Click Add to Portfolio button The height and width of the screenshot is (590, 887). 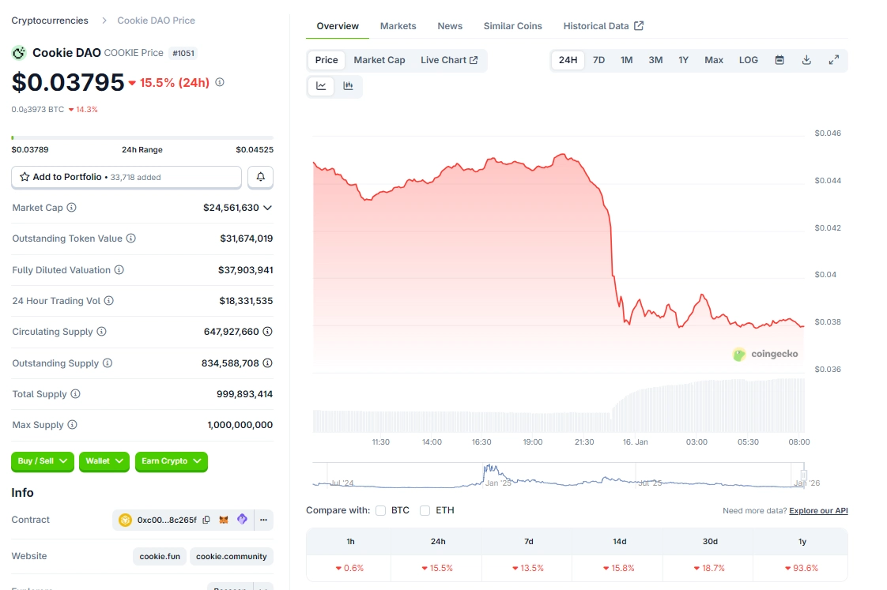[126, 177]
